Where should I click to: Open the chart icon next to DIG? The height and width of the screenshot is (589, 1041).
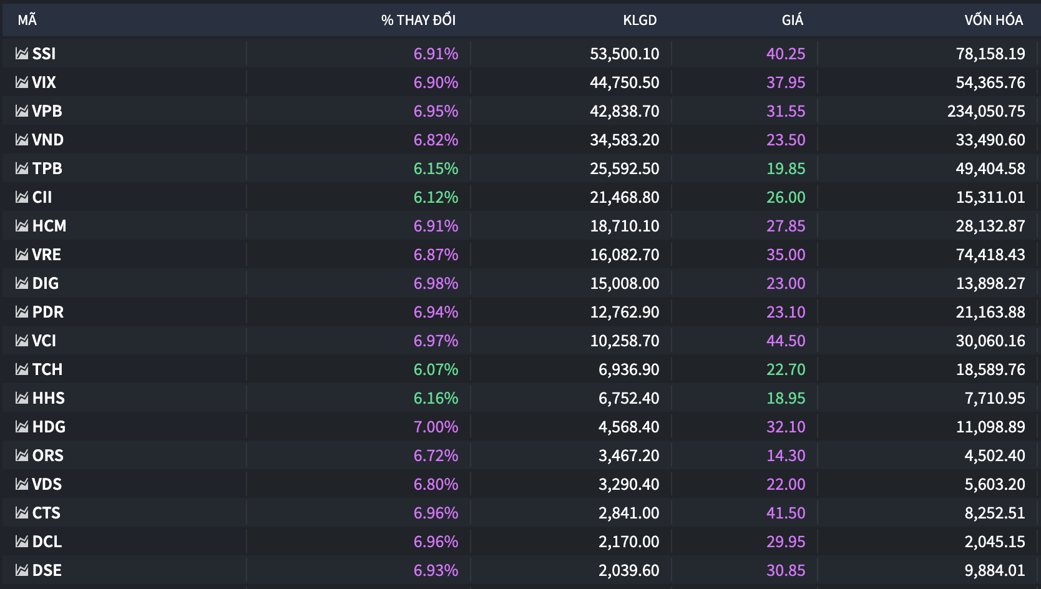pos(22,283)
